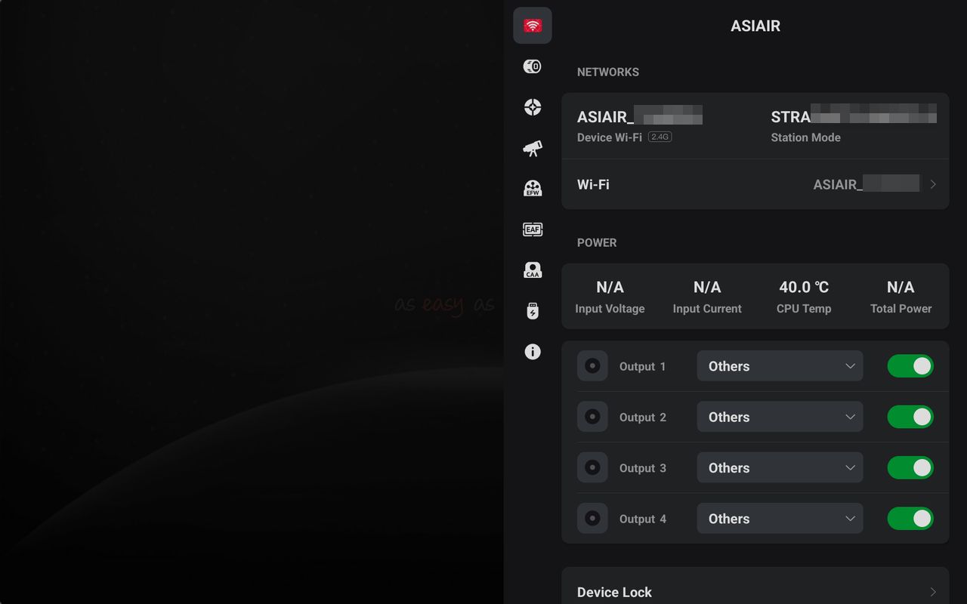Image resolution: width=967 pixels, height=604 pixels.
Task: Disable the Output 2 power toggle
Action: pos(910,417)
